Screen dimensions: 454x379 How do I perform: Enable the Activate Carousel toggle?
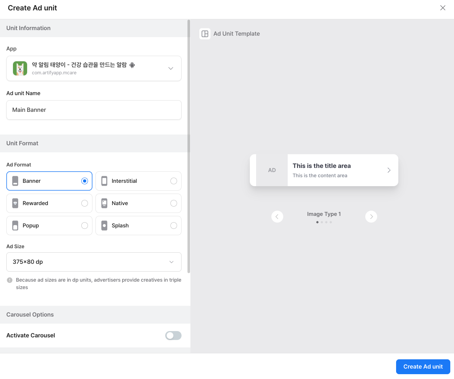[x=173, y=336]
